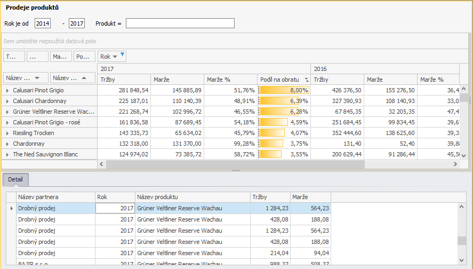
Task: Switch to the Detail tab
Action: pyautogui.click(x=15, y=180)
